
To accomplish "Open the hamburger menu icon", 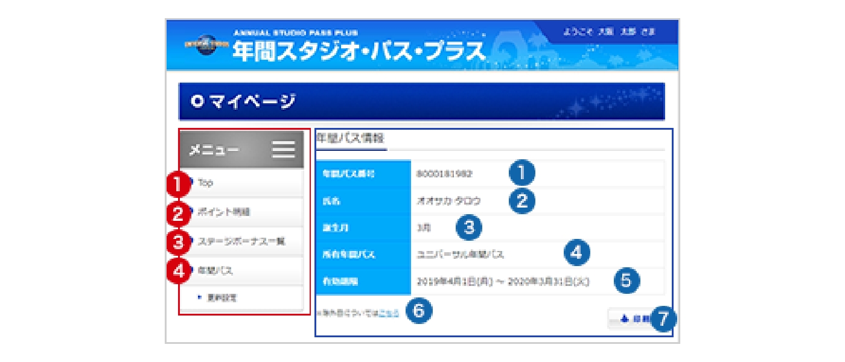I will point(283,150).
